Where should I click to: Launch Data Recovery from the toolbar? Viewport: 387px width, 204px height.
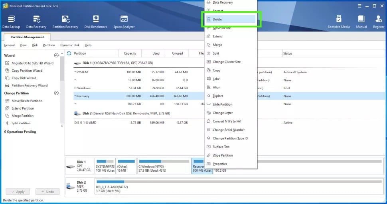36,22
